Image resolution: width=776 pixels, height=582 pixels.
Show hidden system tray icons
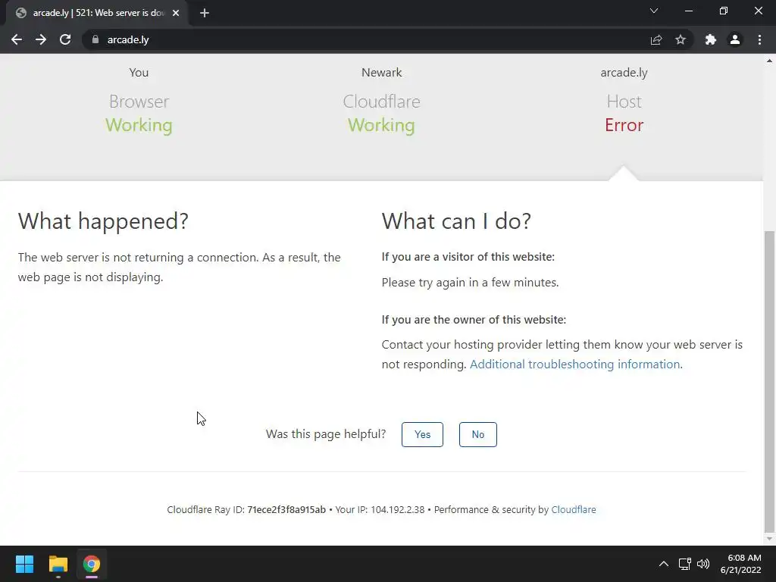tap(664, 564)
